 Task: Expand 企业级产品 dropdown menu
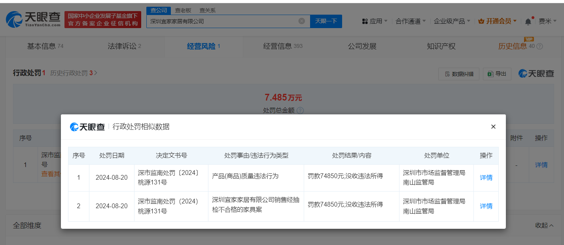click(x=452, y=21)
